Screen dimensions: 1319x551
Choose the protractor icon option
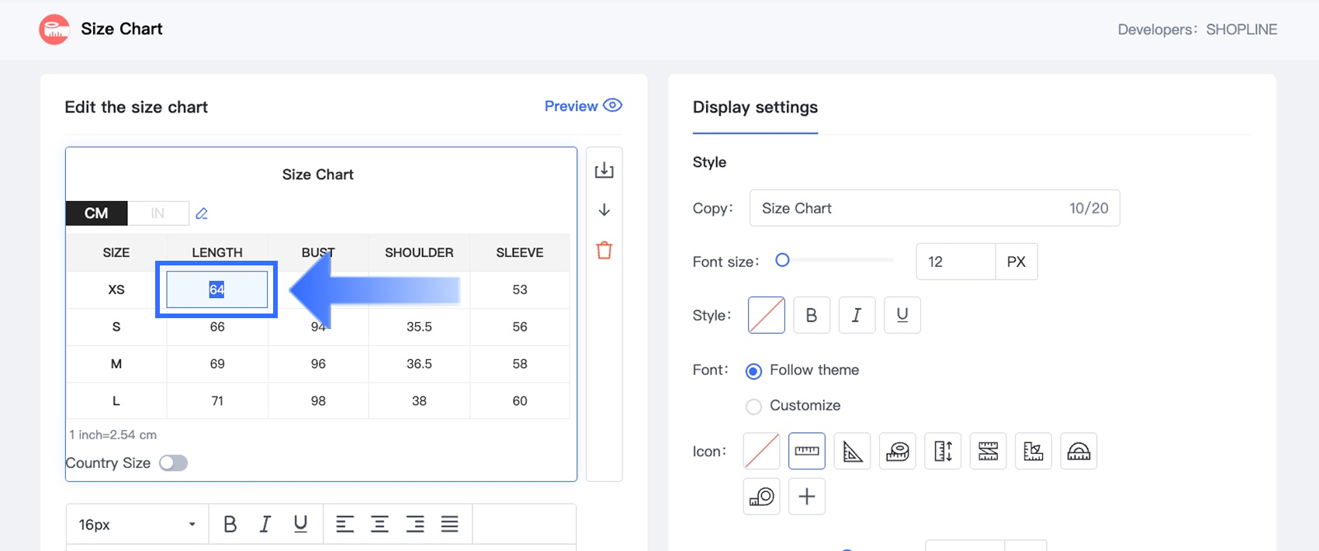(1078, 451)
